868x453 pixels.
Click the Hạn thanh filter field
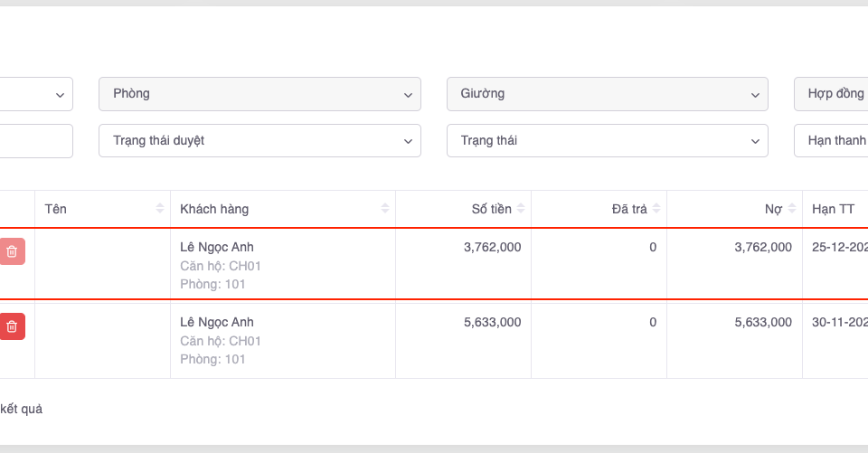tap(832, 141)
